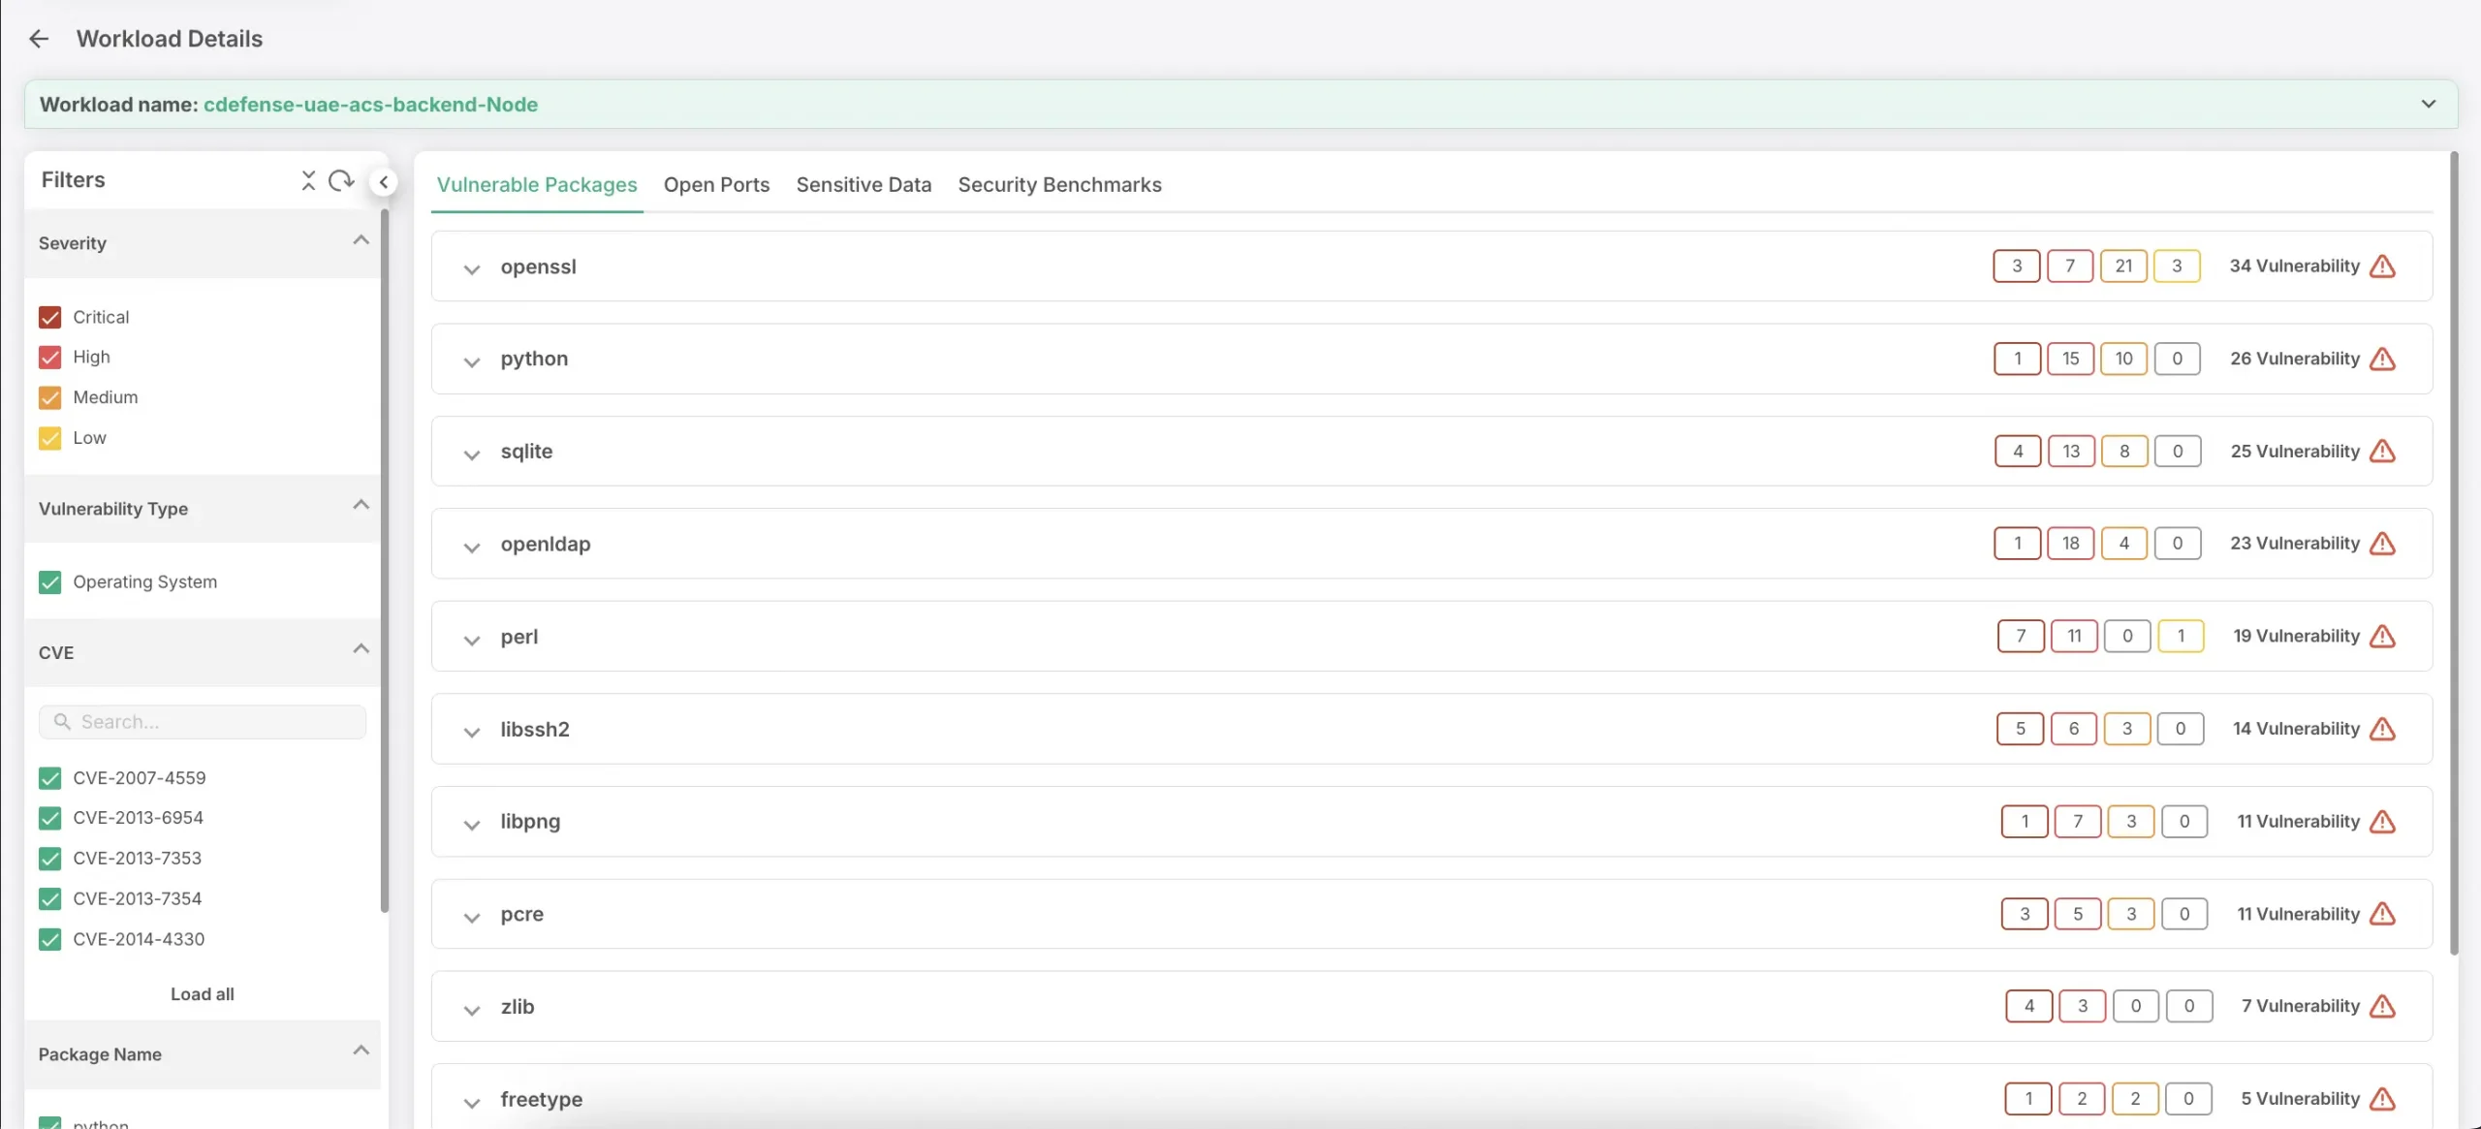Toggle the Critical severity checkbox
The width and height of the screenshot is (2481, 1129).
pos(49,316)
